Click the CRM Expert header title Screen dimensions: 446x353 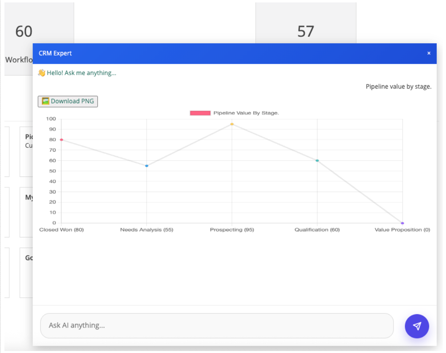[x=55, y=53]
